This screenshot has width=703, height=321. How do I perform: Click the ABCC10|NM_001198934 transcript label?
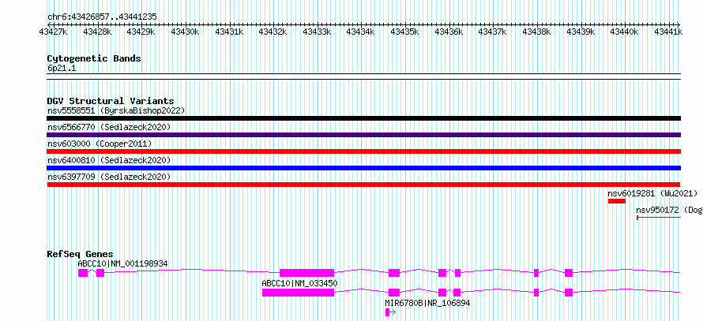122,263
